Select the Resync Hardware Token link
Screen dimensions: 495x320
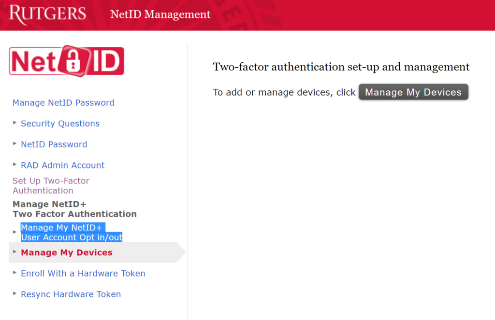[x=71, y=294]
